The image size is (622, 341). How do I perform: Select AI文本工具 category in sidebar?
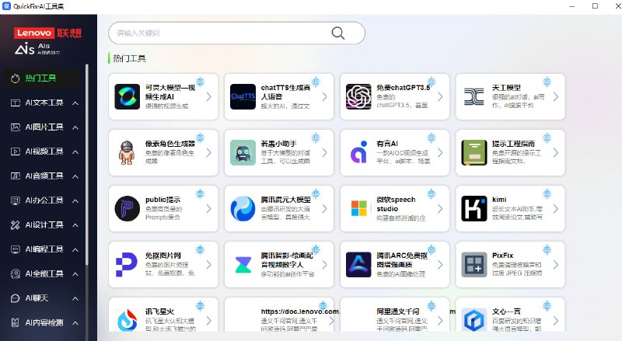coord(44,103)
